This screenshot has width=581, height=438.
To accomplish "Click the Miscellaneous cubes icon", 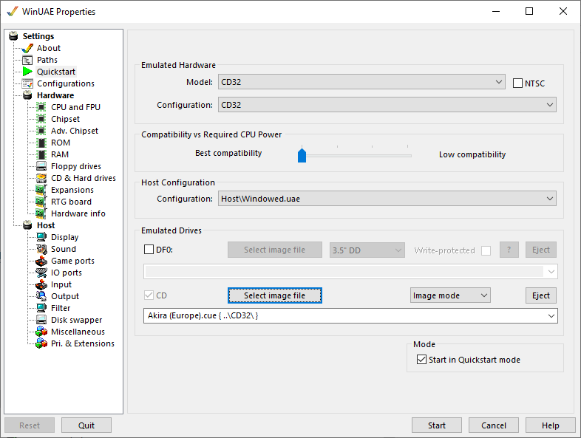I will (41, 332).
